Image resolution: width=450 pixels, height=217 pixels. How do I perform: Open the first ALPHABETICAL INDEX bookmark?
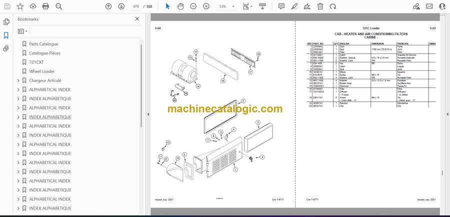coord(49,90)
